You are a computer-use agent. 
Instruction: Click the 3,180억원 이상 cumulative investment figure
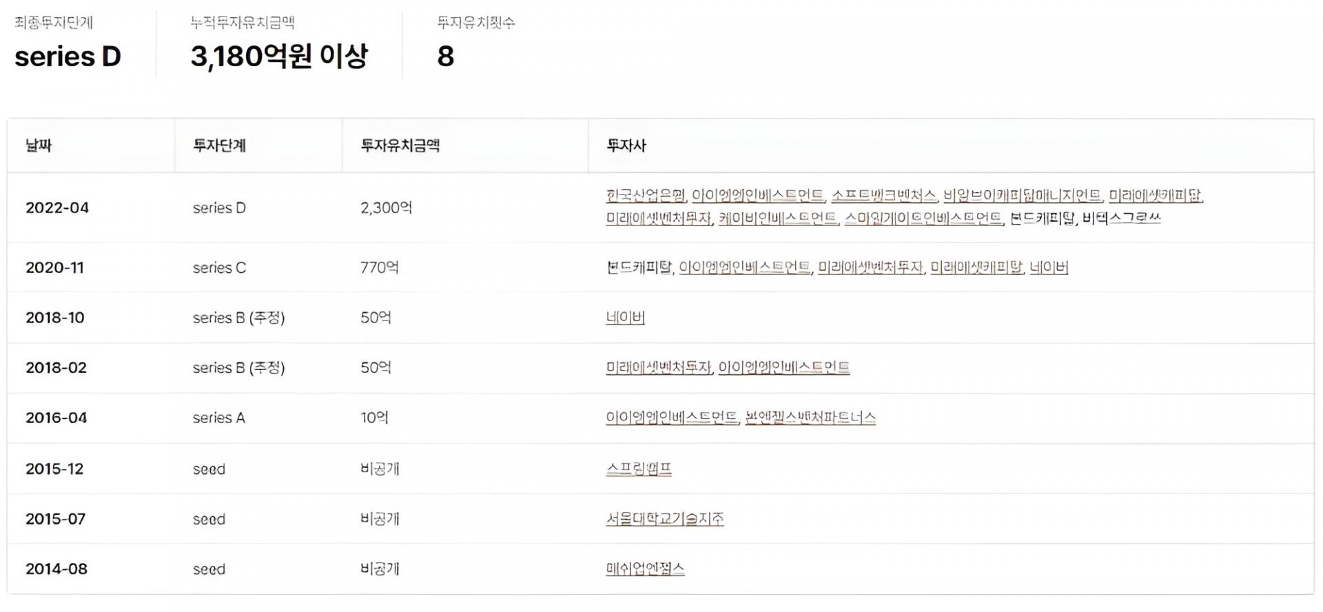tap(279, 56)
